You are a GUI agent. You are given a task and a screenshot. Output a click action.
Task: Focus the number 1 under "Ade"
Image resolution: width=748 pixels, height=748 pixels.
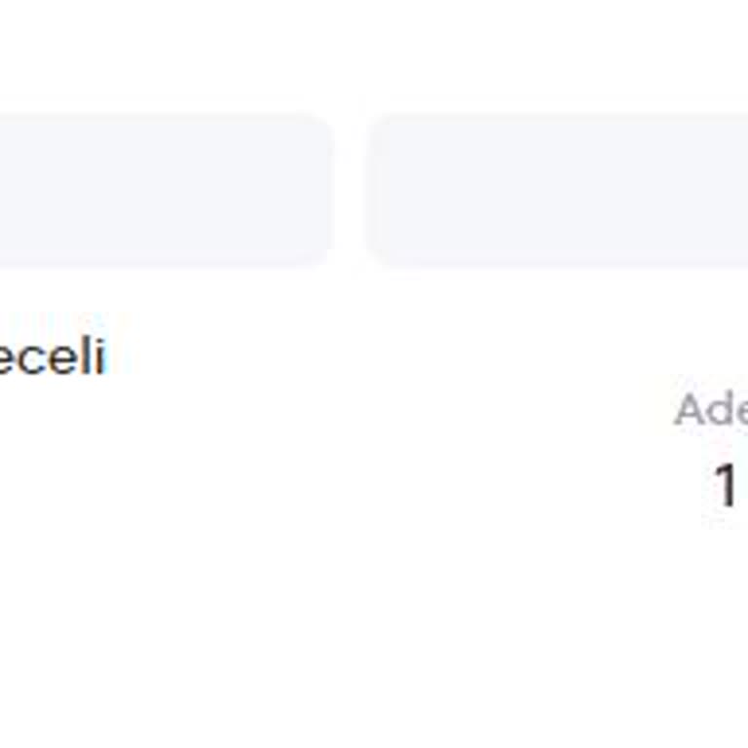(x=725, y=485)
